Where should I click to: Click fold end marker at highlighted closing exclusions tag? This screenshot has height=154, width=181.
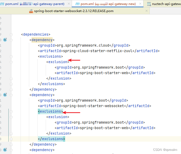(x=11, y=139)
